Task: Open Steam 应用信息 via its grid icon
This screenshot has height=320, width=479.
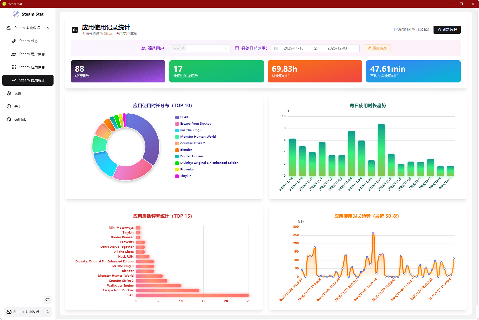Action: click(13, 67)
